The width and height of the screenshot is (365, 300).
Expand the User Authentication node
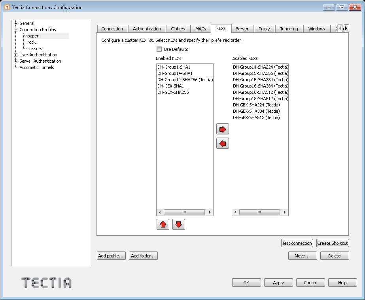pyautogui.click(x=16, y=55)
